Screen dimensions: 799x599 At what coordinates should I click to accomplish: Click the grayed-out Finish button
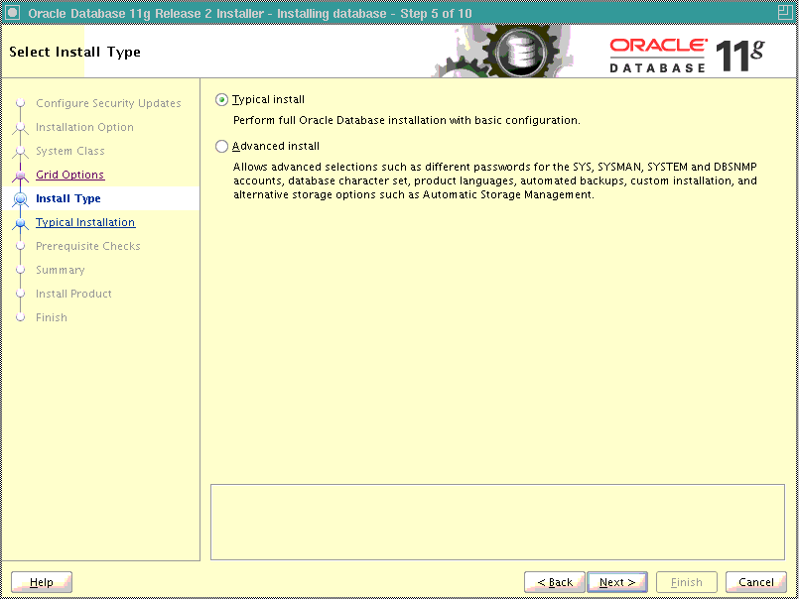[686, 582]
